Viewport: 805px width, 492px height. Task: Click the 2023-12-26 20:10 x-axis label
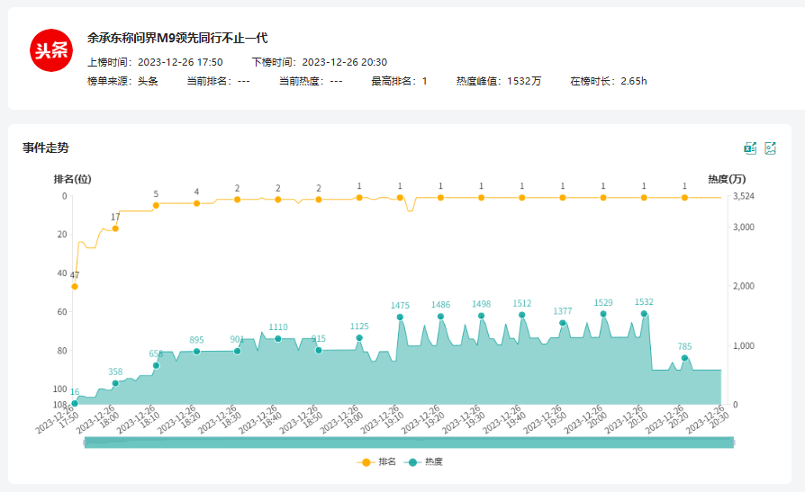627,419
